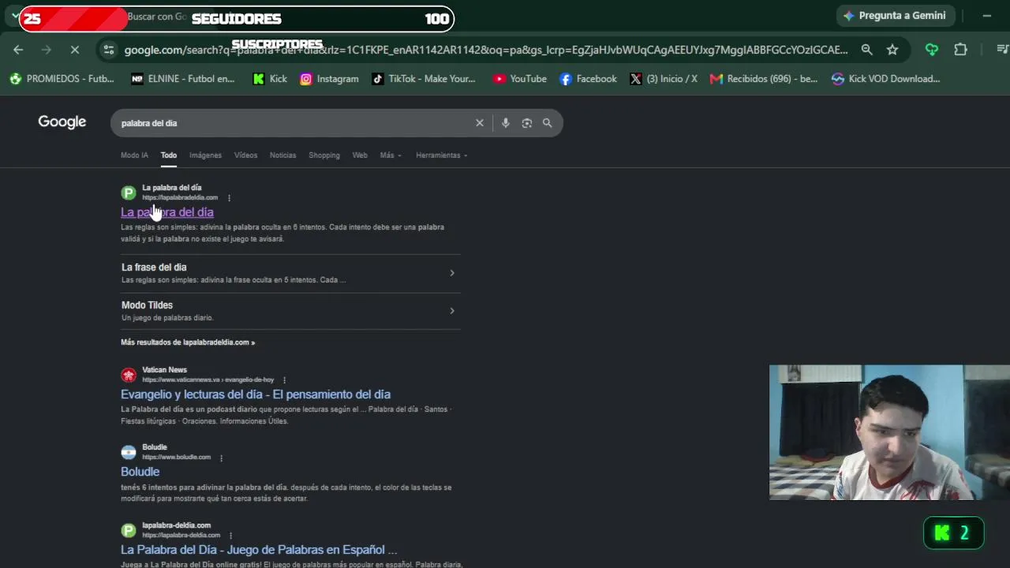Bookmark this page with the star
The image size is (1010, 568).
pyautogui.click(x=892, y=50)
